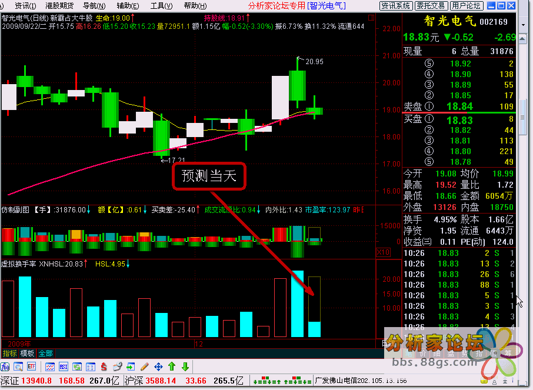533x390 pixels.
Task: Click the 用户论坛 button
Action: pos(467,6)
